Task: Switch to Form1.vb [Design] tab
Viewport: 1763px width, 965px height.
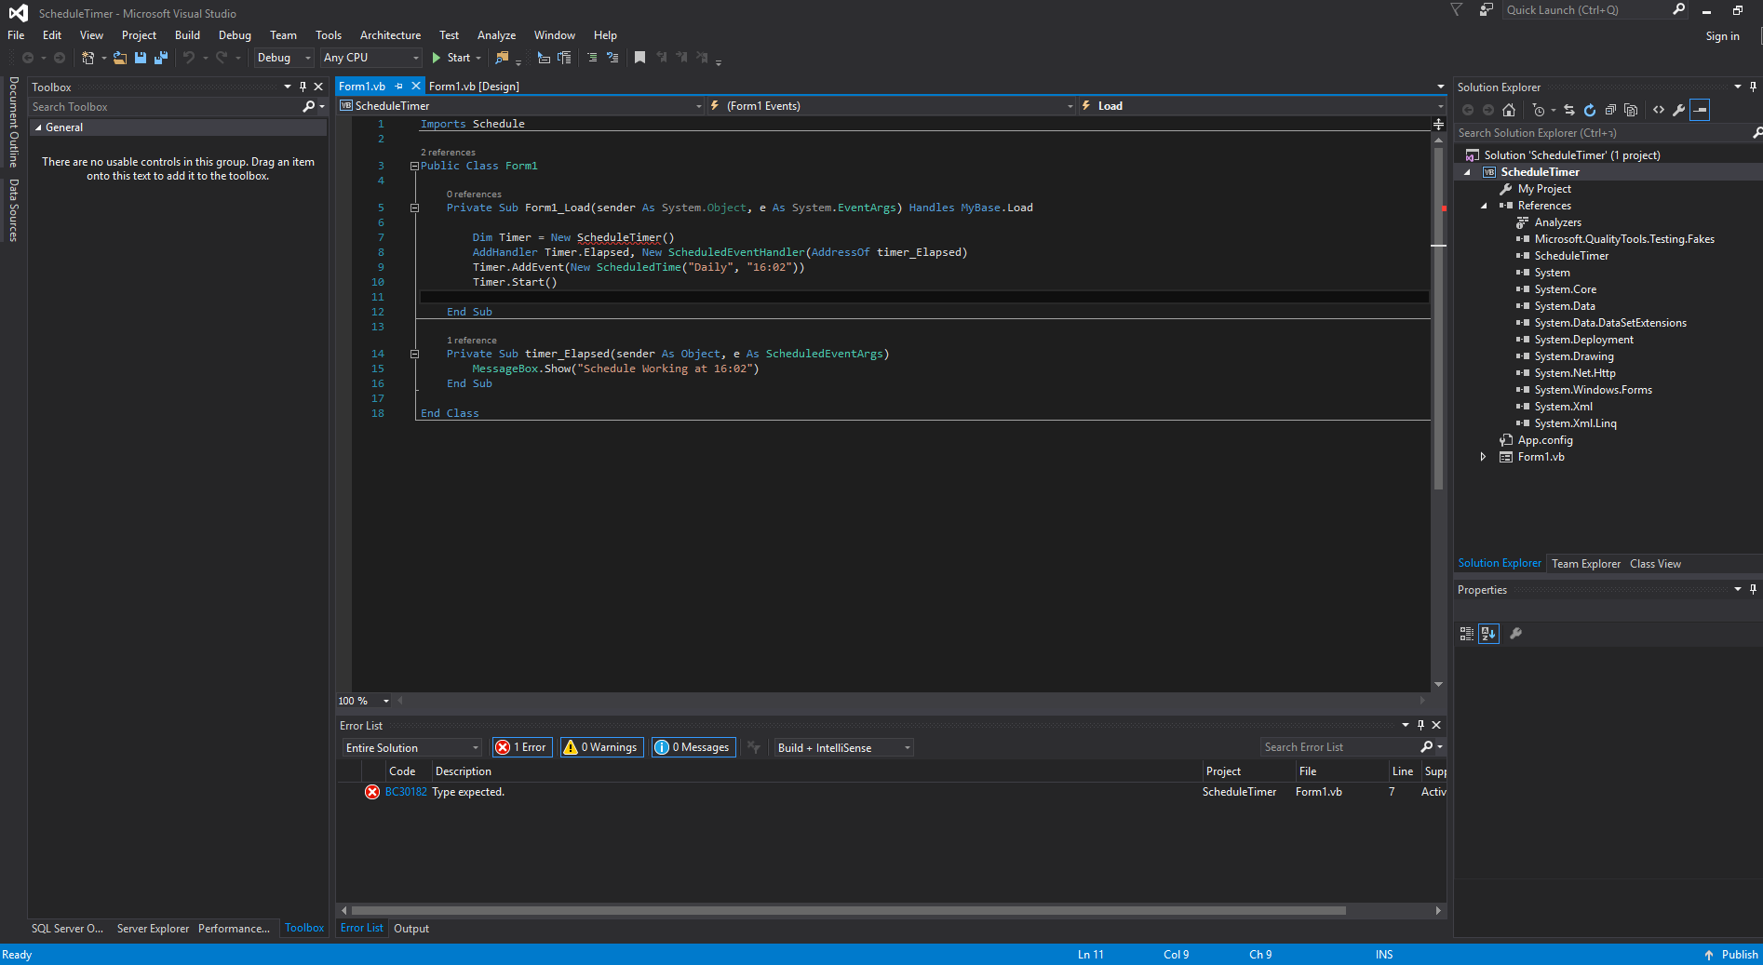Action: (474, 87)
